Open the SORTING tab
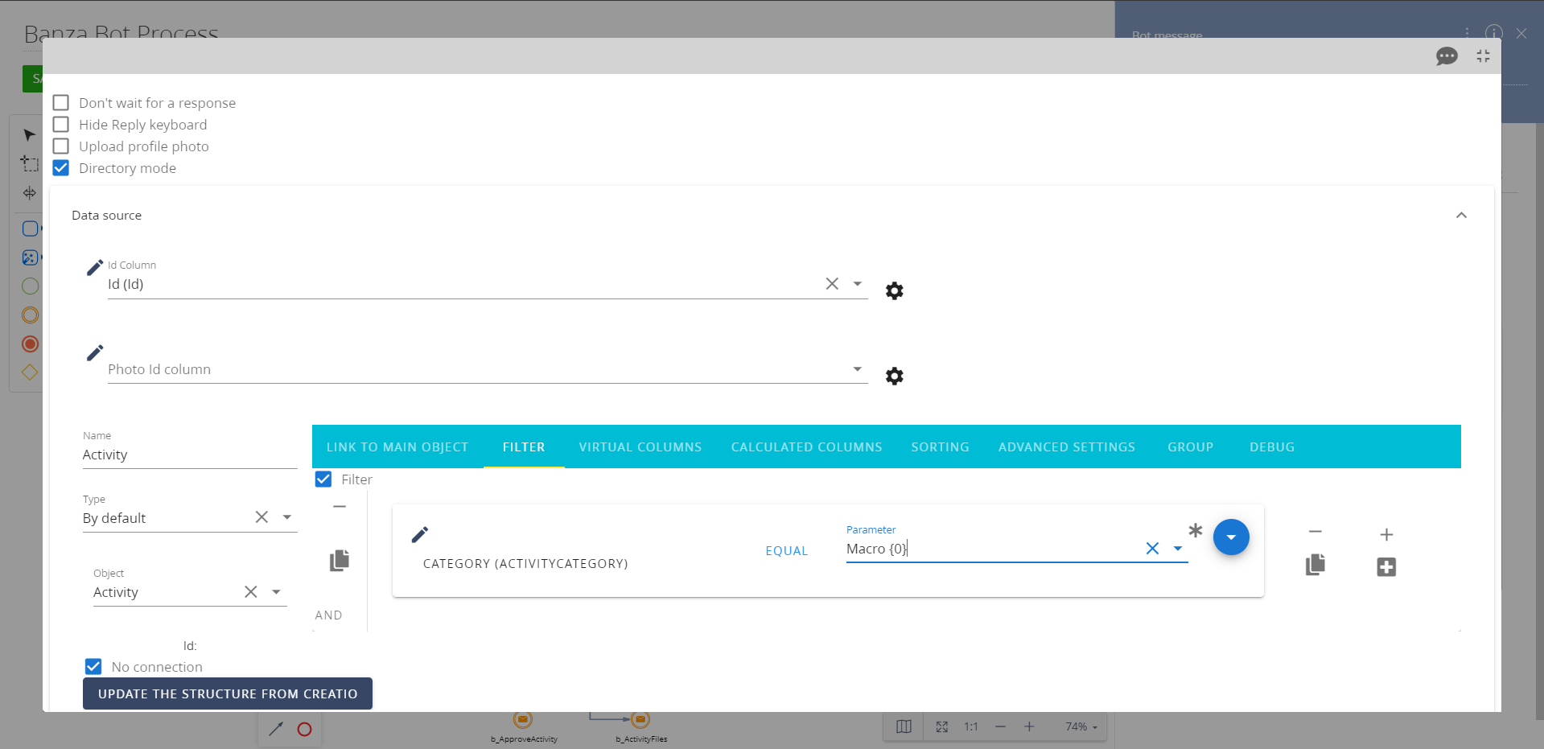 click(940, 447)
